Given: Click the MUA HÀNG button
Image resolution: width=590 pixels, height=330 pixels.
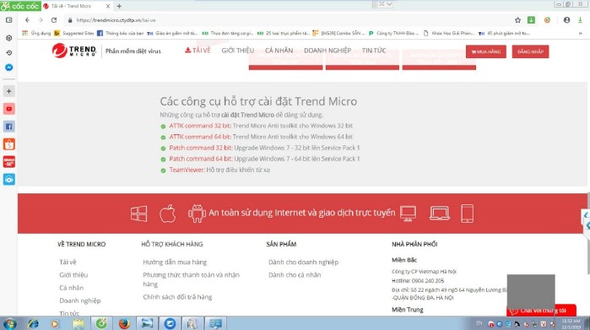Looking at the screenshot, I should [486, 51].
